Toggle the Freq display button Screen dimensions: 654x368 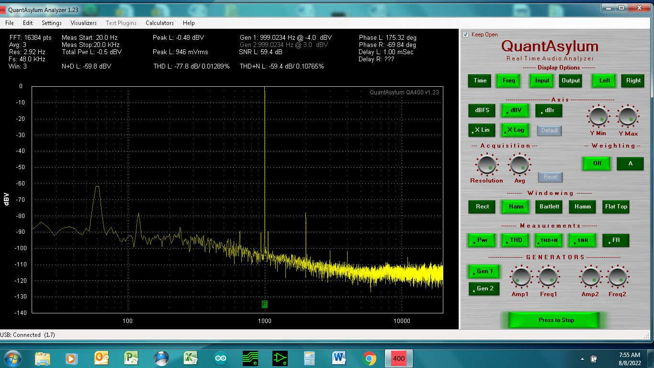point(509,80)
